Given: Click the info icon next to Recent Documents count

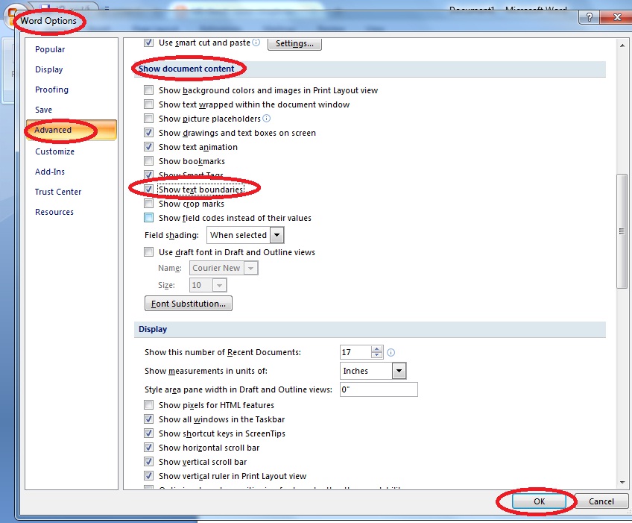Looking at the screenshot, I should click(390, 352).
